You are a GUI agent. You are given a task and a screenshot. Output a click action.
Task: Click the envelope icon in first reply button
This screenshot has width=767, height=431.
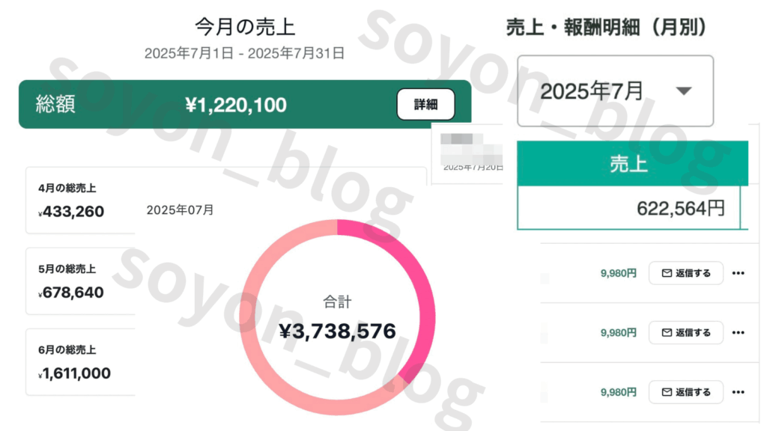[x=667, y=273]
